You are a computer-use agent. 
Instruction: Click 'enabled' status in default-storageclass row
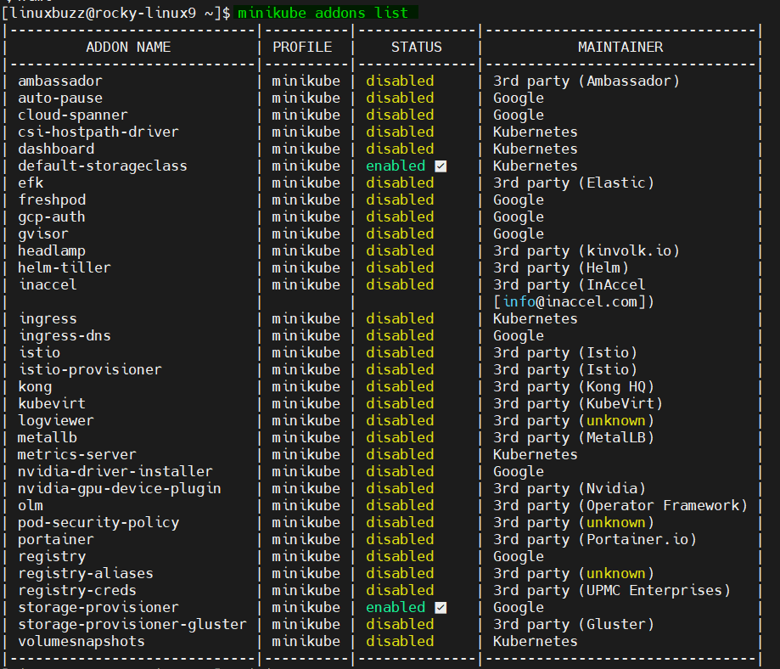[x=396, y=166]
